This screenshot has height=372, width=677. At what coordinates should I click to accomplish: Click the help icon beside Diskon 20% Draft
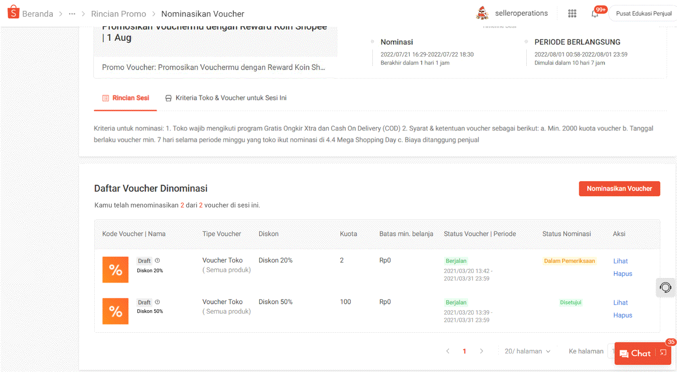click(x=158, y=260)
